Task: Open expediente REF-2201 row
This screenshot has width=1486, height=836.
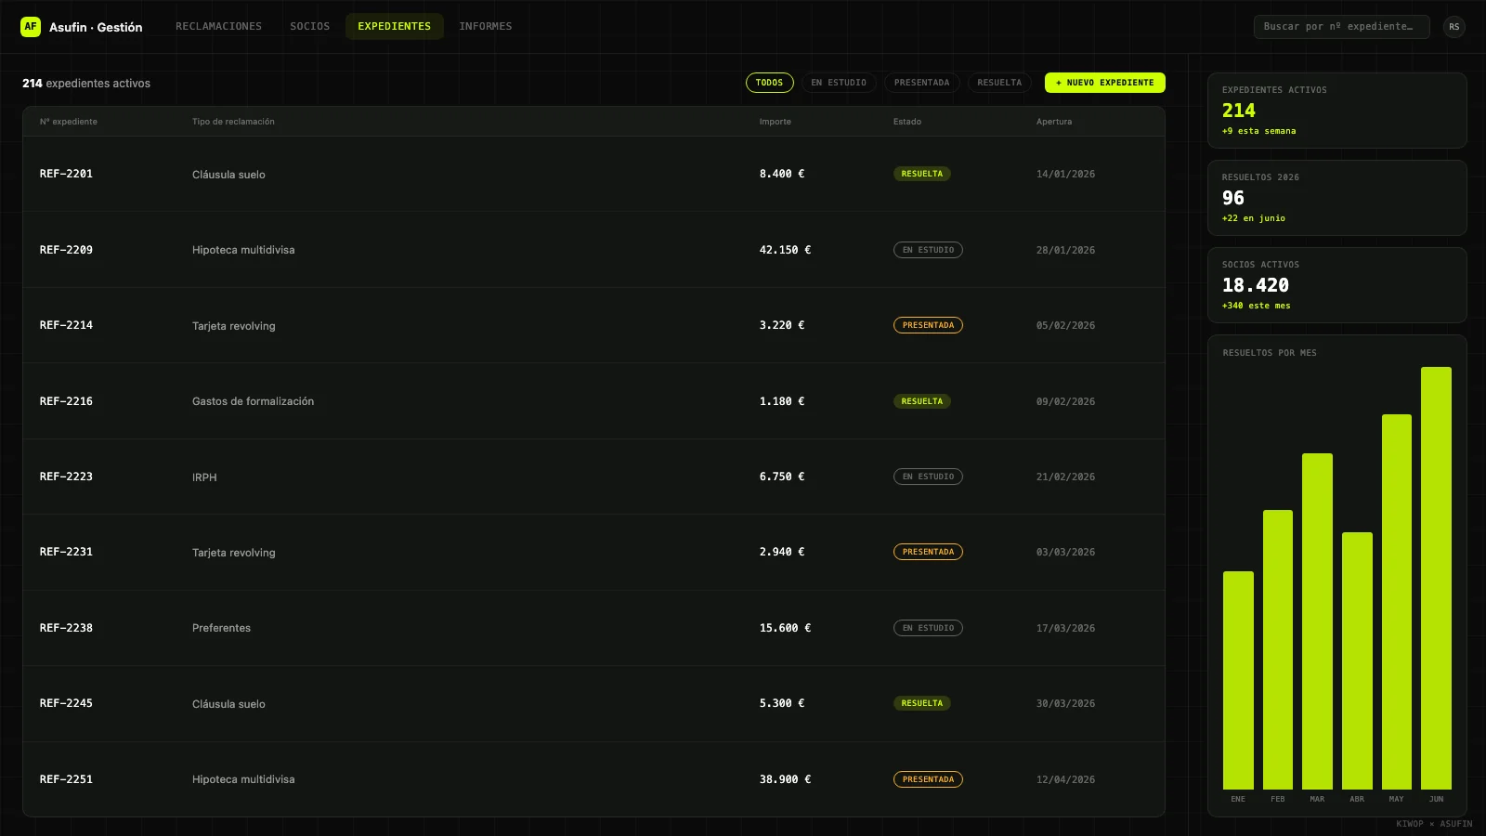Action: [593, 174]
